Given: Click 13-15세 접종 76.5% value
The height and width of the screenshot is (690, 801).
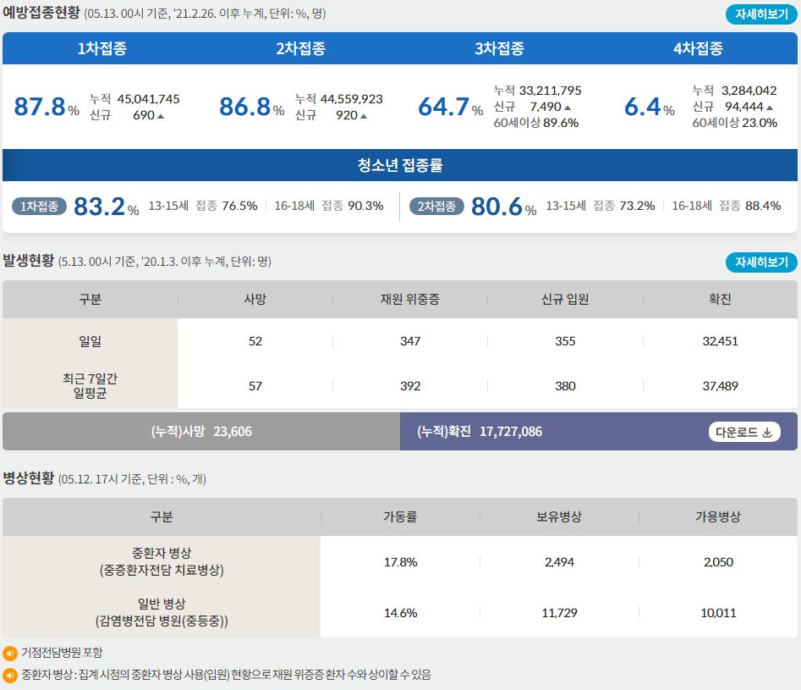Looking at the screenshot, I should click(x=239, y=206).
